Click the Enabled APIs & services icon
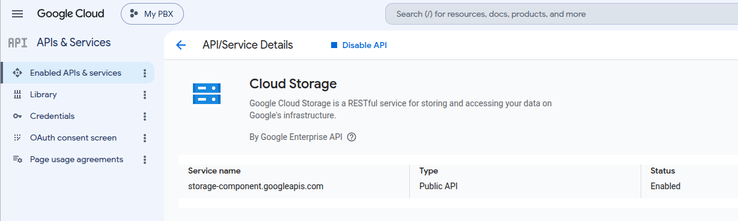The height and width of the screenshot is (221, 738). [17, 73]
